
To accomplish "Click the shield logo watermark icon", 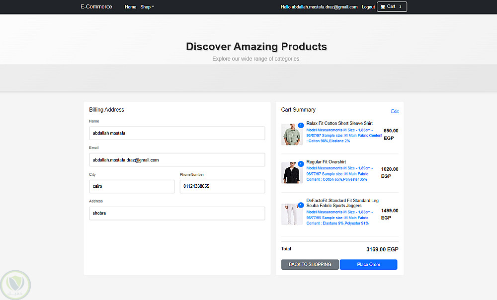I will (15, 285).
